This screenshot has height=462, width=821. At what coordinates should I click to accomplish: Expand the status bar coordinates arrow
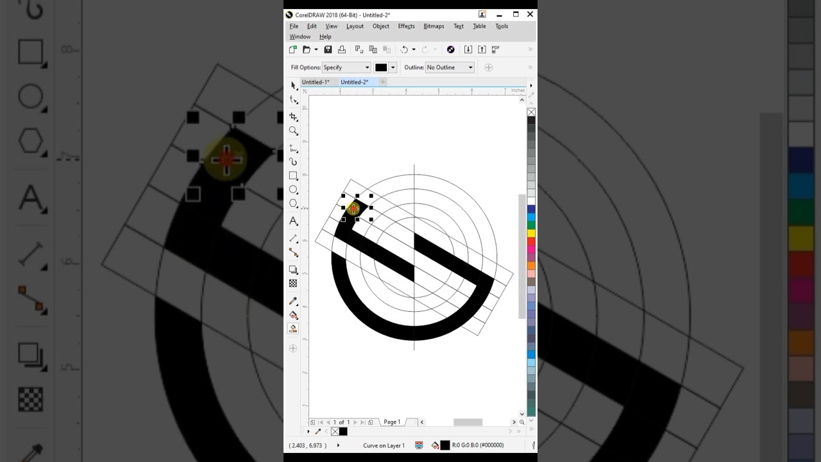338,445
